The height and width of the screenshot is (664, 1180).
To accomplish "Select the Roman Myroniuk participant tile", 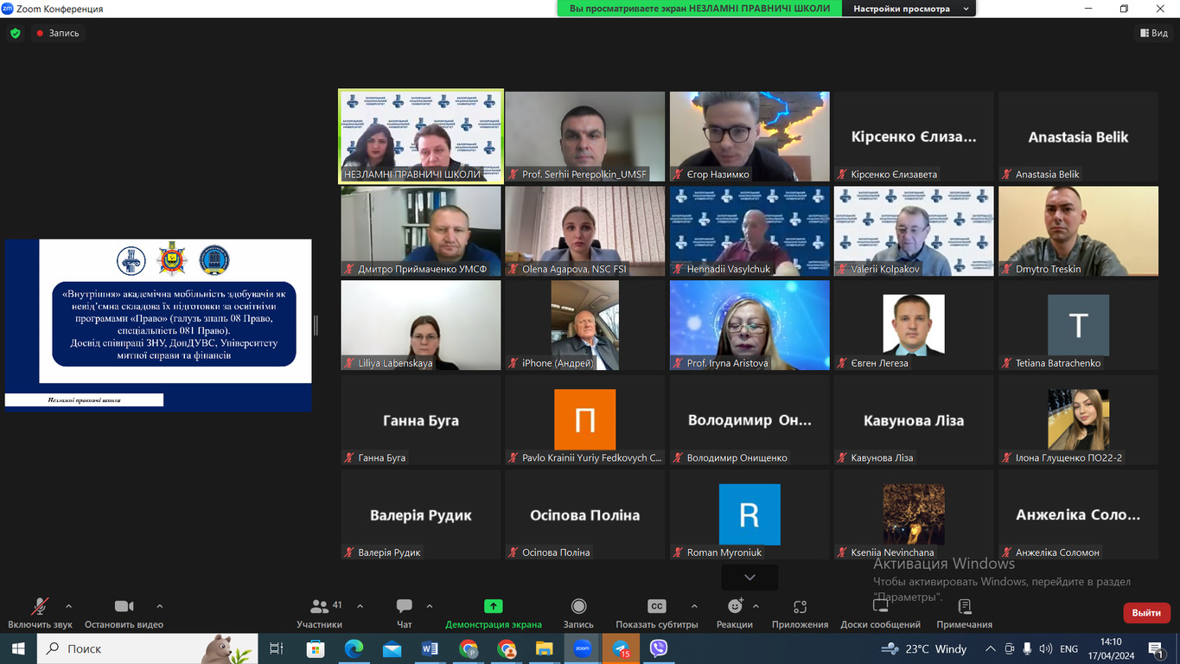I will [749, 514].
